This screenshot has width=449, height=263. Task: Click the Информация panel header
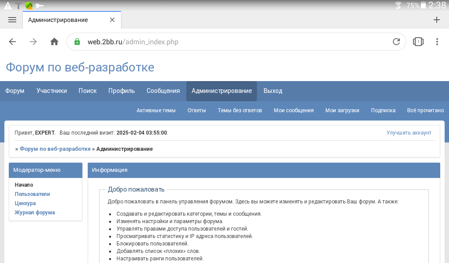tap(264, 170)
